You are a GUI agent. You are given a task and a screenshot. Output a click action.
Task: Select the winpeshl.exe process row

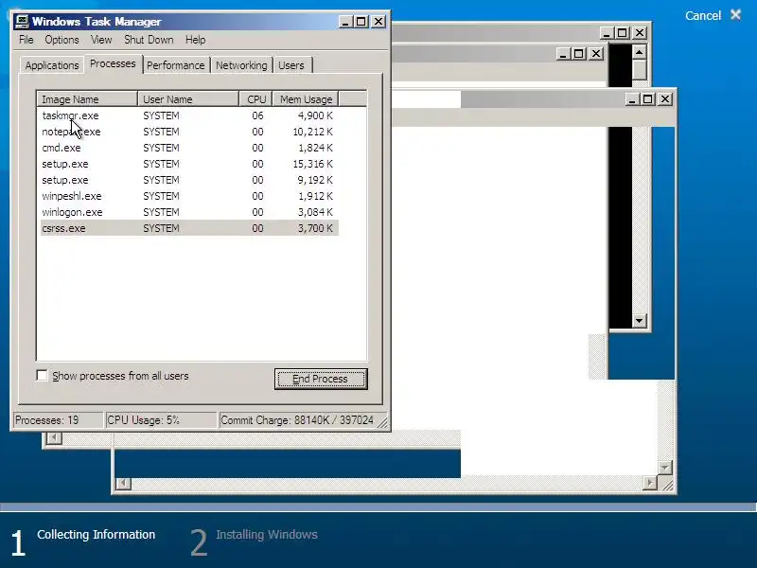click(x=189, y=196)
